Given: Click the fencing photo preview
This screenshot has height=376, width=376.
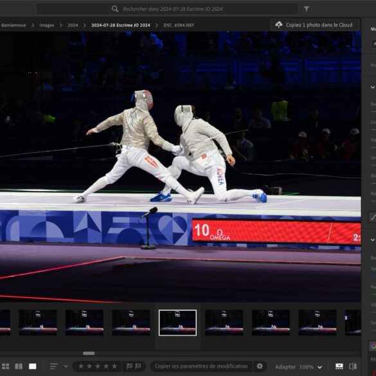Looking at the screenshot, I should click(181, 167).
